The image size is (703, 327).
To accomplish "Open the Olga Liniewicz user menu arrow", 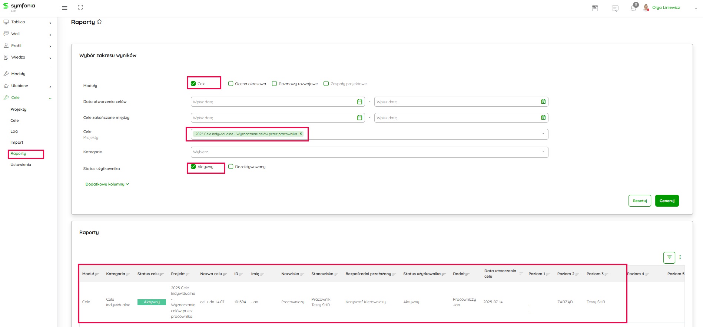I will point(696,8).
